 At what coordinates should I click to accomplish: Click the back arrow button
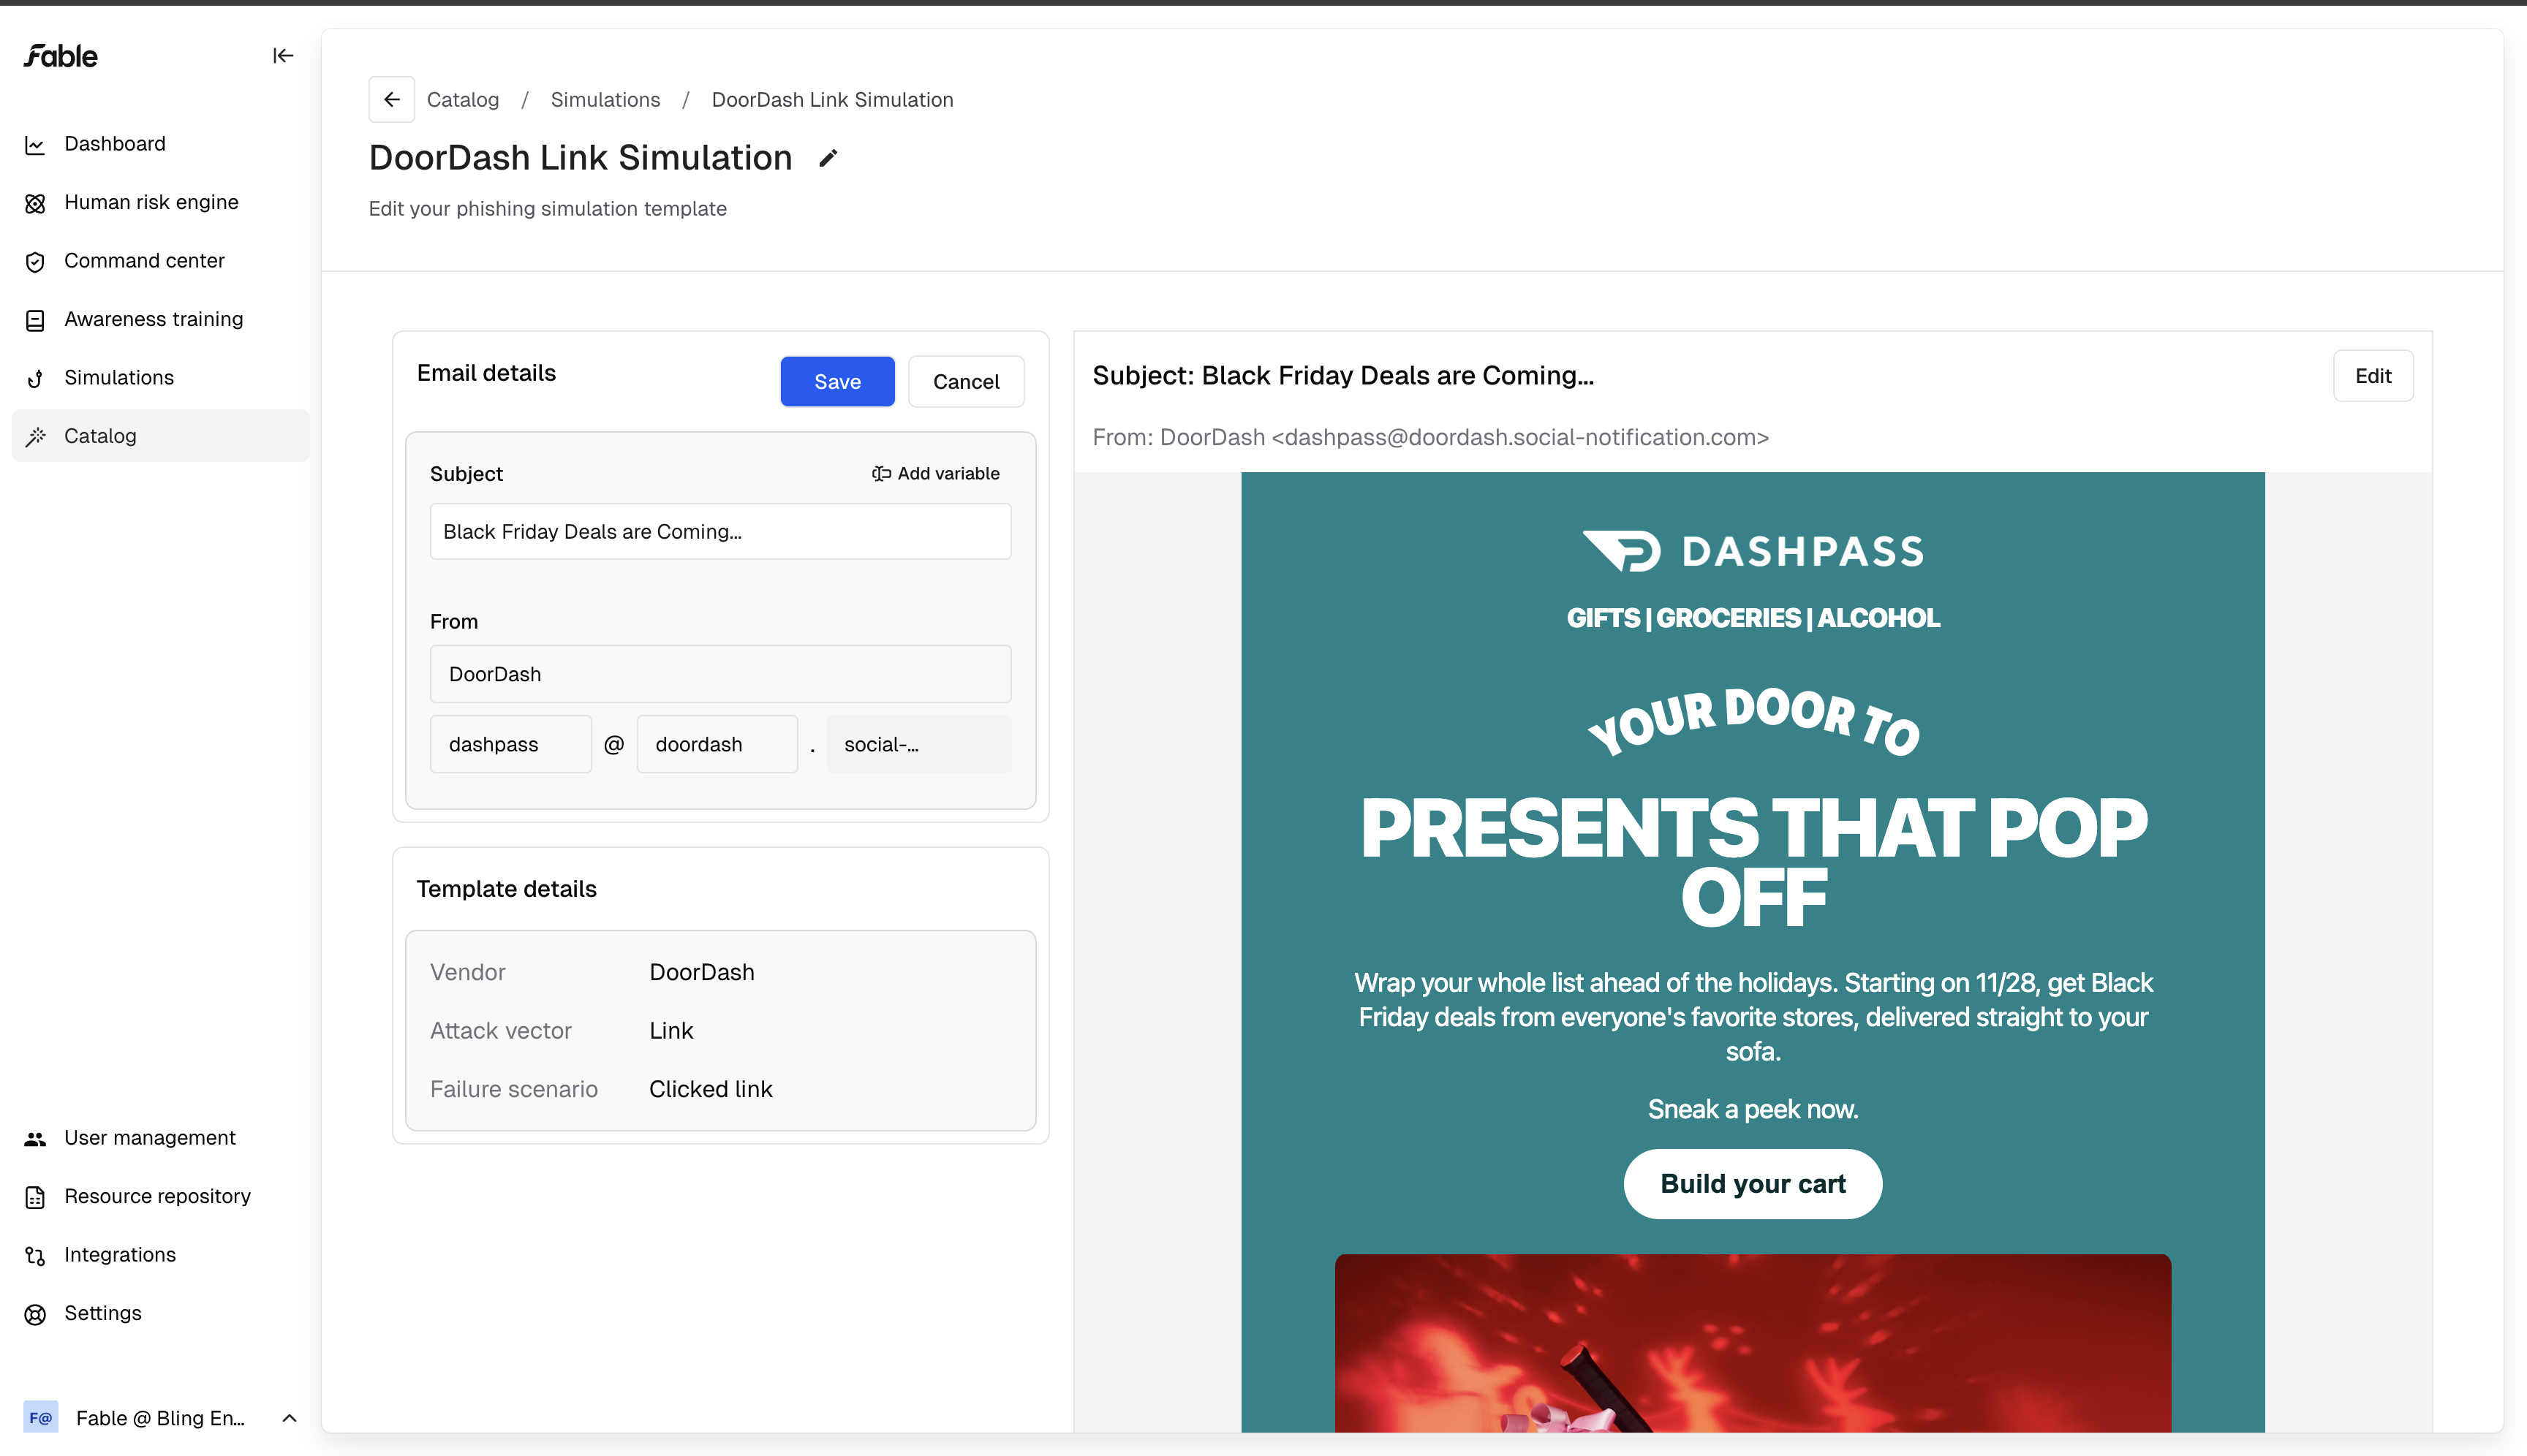click(x=392, y=99)
